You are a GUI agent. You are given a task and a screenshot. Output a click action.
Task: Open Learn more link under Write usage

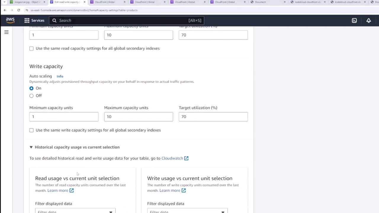(170, 191)
